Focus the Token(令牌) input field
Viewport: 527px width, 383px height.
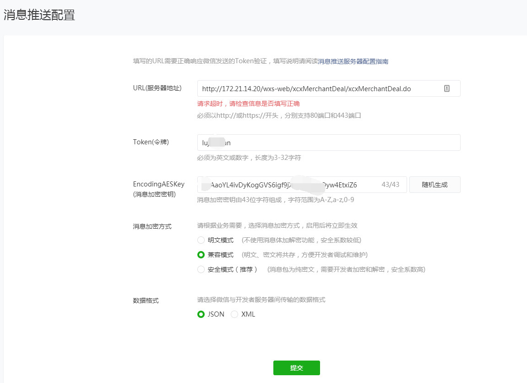pos(329,142)
